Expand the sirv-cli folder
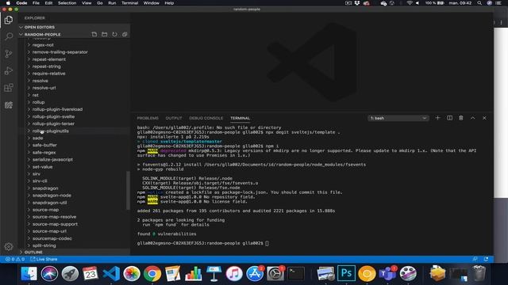Image resolution: width=508 pixels, height=285 pixels. [40, 181]
